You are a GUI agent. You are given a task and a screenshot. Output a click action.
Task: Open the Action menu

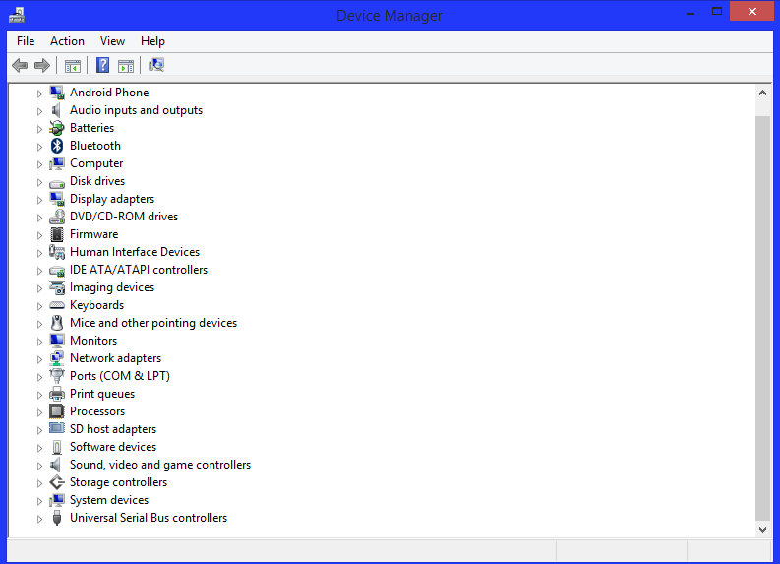[x=67, y=41]
